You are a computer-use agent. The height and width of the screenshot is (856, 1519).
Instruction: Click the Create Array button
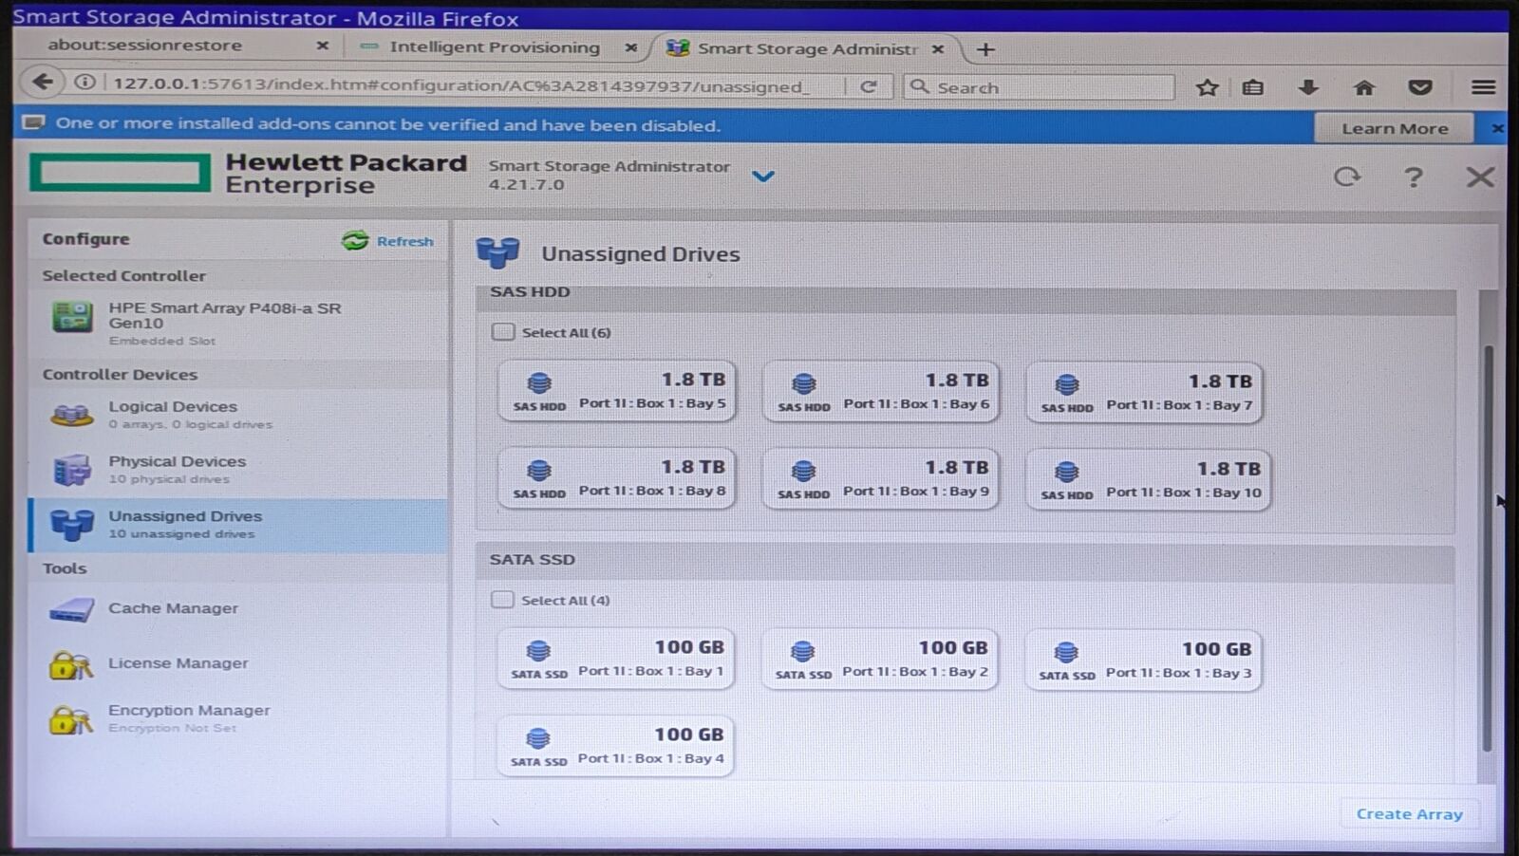(1409, 814)
